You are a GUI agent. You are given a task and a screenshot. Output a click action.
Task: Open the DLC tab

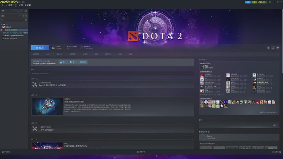point(48,54)
